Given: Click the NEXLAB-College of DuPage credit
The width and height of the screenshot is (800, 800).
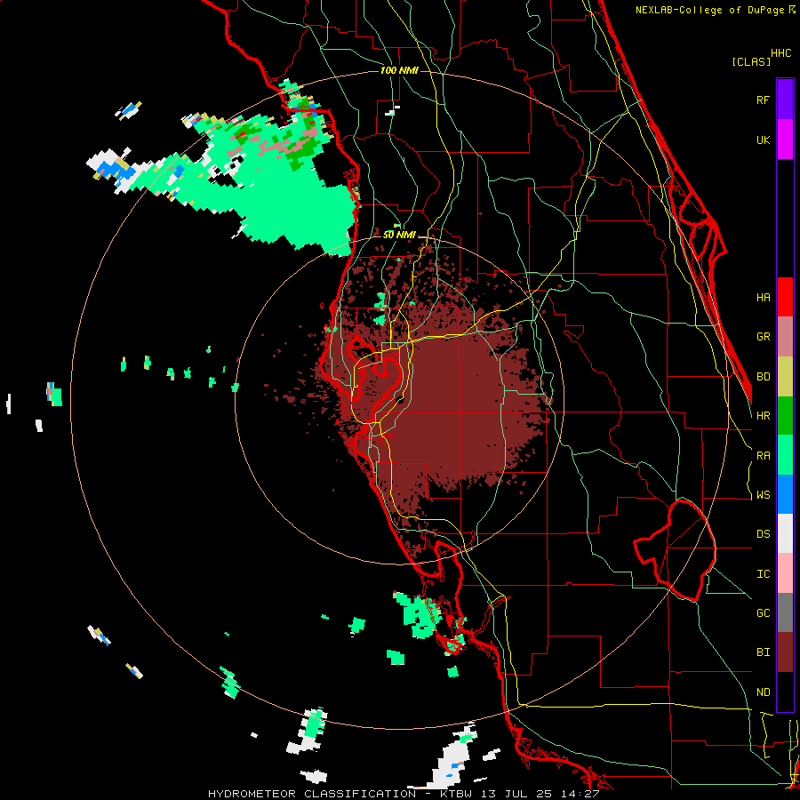Looking at the screenshot, I should point(710,10).
